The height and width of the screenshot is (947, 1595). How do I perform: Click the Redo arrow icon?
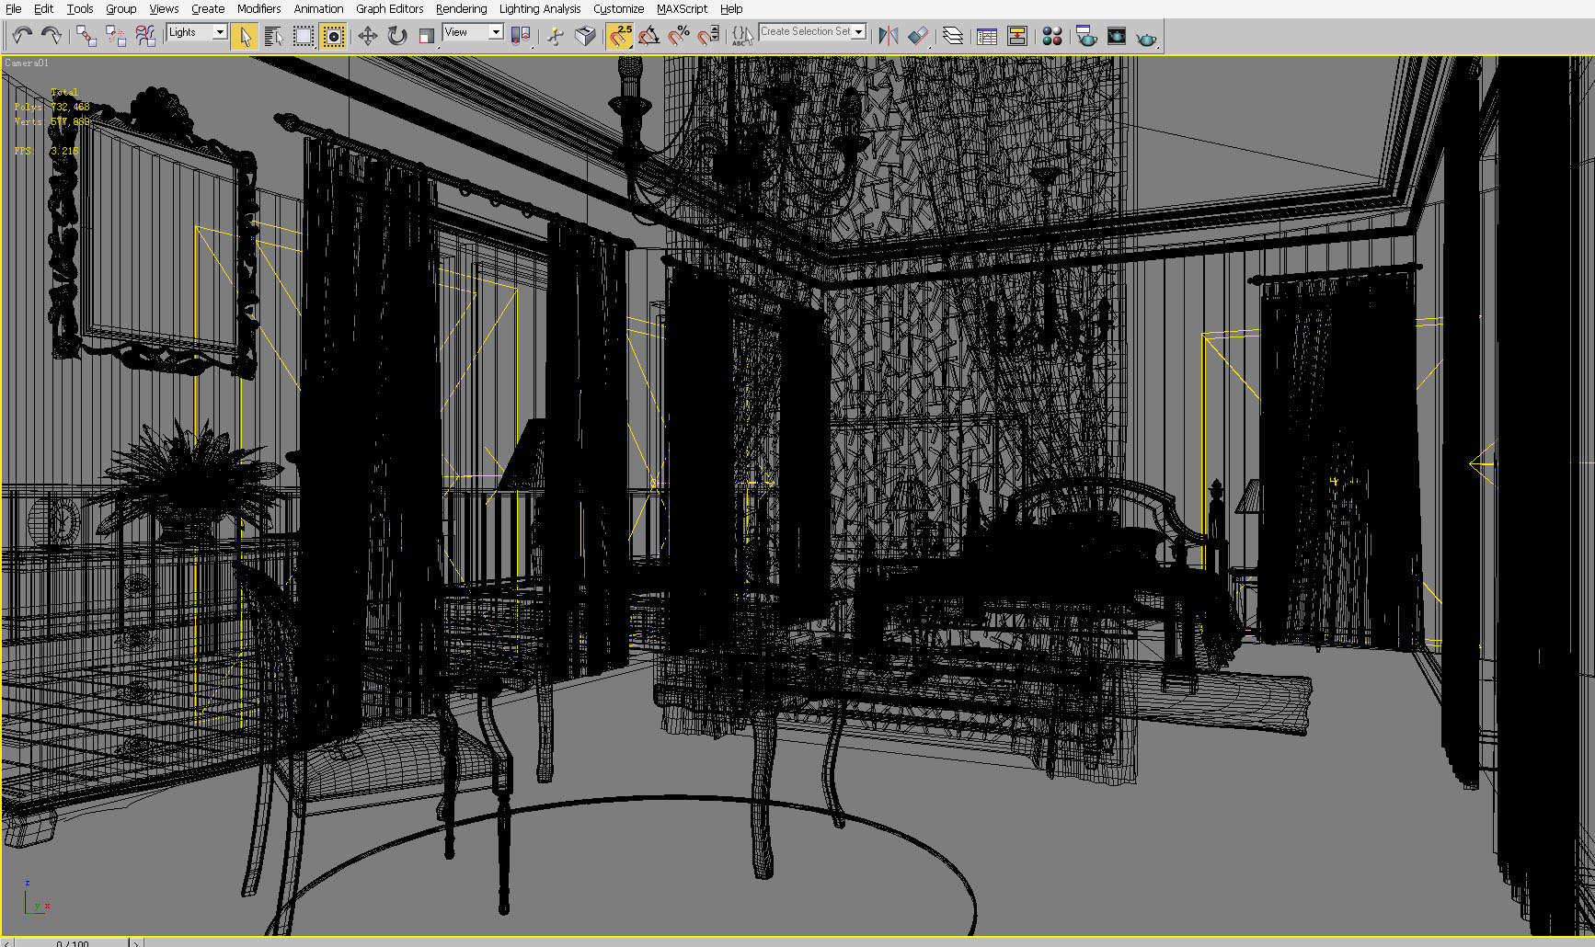tap(52, 36)
